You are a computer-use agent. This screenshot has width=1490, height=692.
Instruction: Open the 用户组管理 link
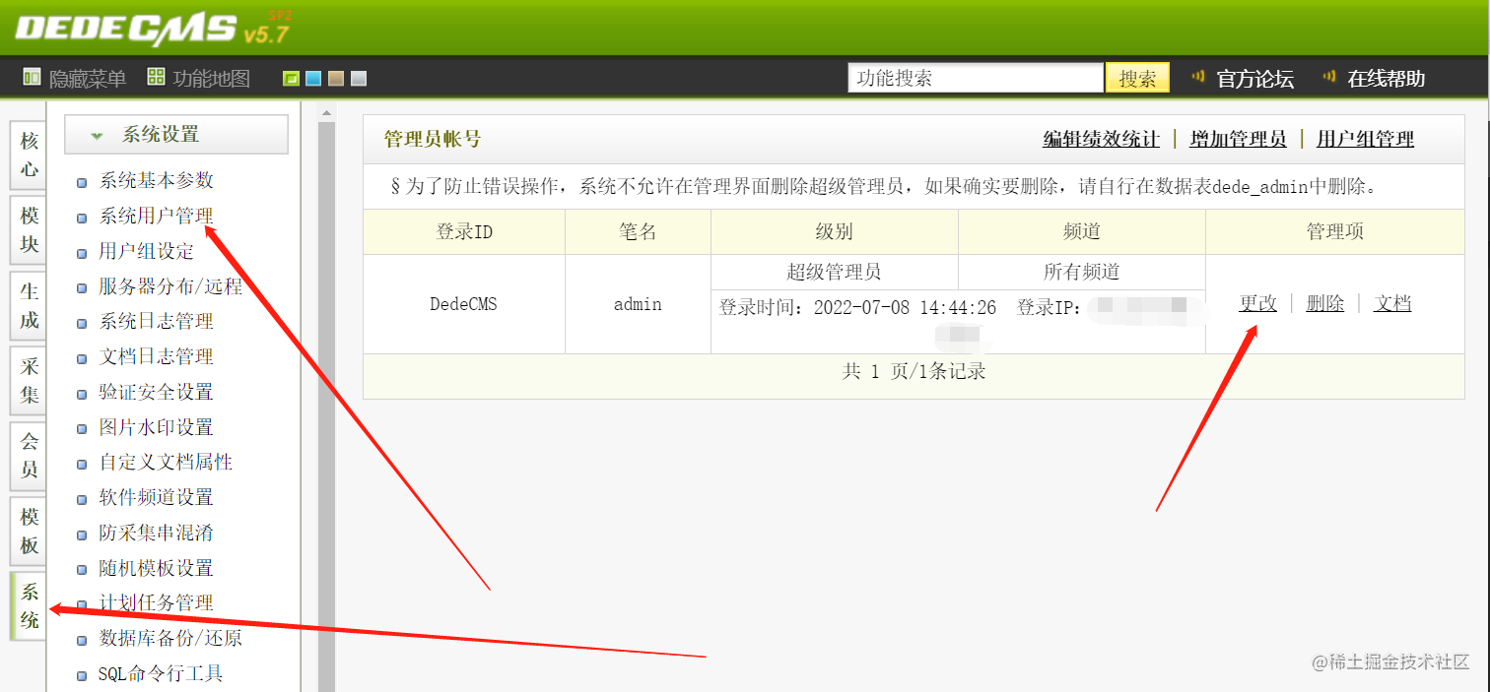point(1364,139)
